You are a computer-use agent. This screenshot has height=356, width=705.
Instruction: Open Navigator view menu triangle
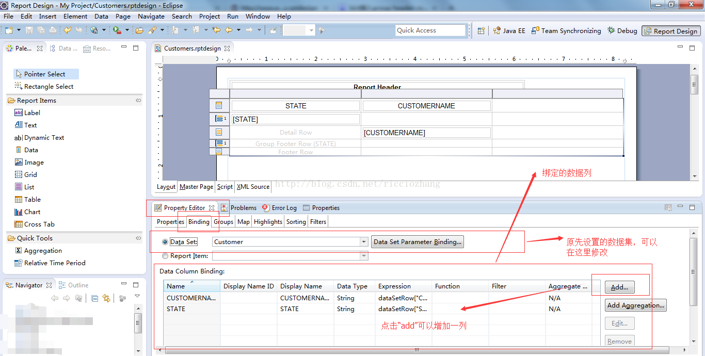point(137,296)
